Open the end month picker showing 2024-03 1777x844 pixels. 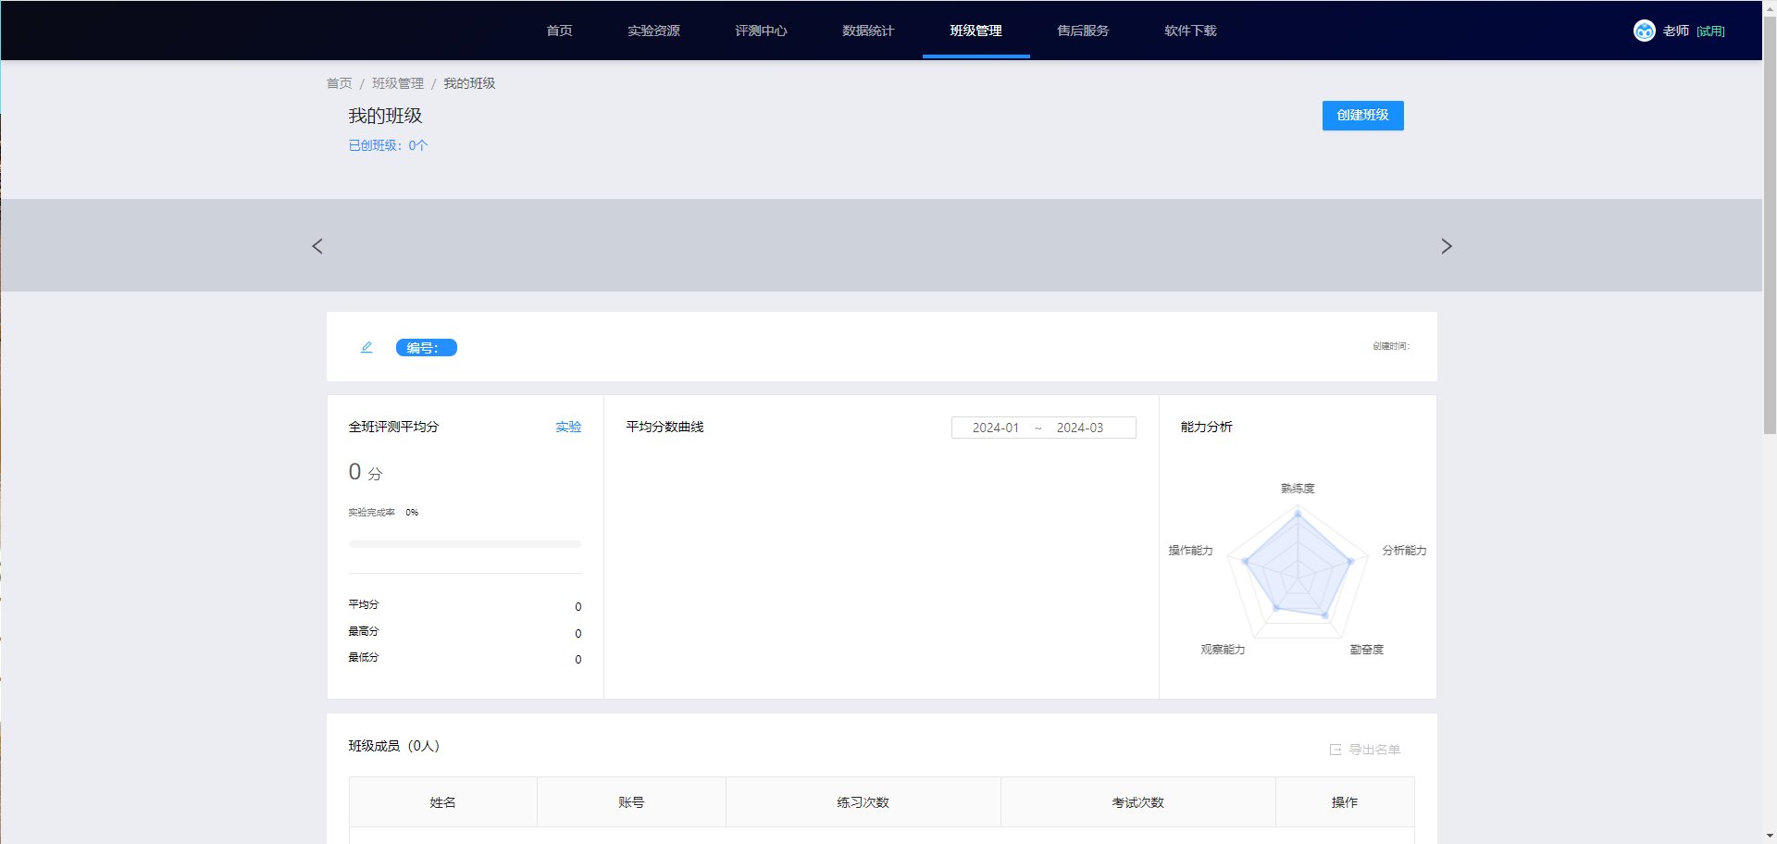point(1080,428)
